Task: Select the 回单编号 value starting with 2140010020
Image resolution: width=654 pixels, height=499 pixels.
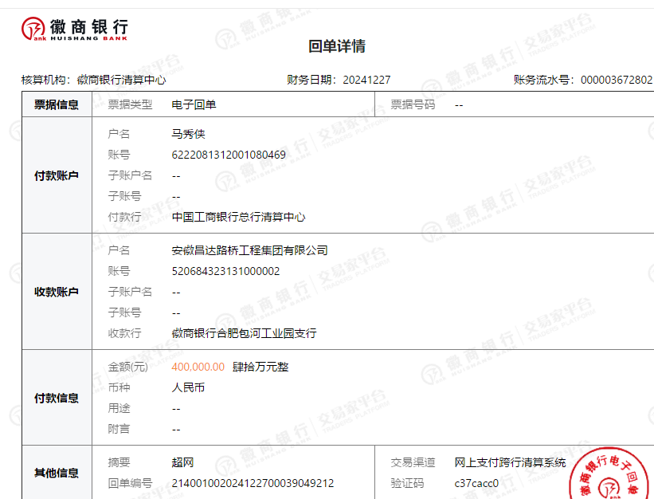Action: click(253, 483)
